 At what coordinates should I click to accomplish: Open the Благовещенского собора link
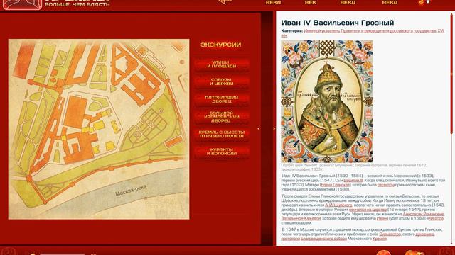323,239
